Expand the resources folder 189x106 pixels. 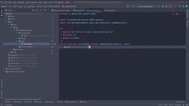click(12, 49)
